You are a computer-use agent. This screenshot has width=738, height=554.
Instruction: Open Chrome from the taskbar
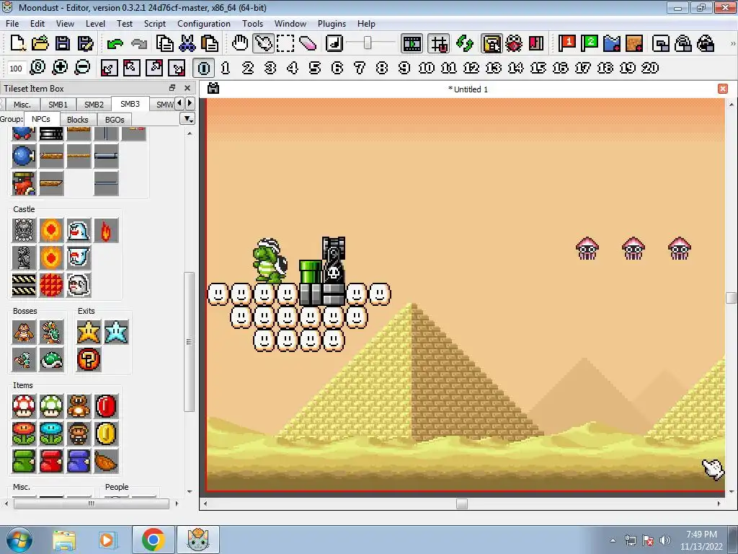coord(153,540)
